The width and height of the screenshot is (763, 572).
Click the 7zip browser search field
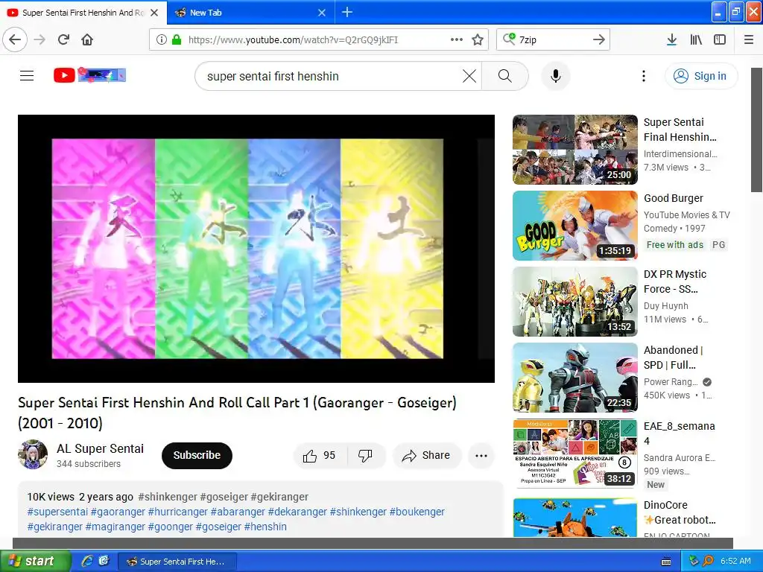click(x=552, y=39)
